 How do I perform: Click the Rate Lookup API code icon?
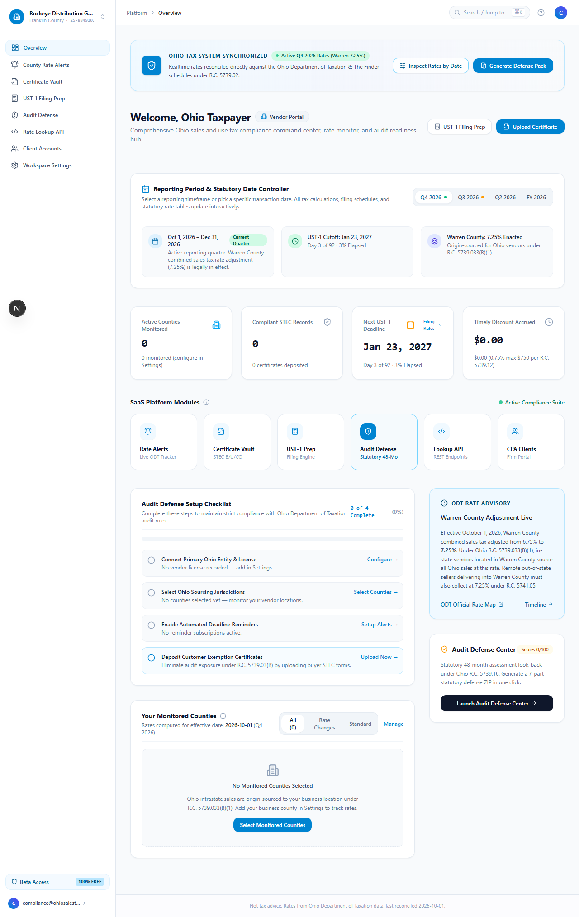15,132
